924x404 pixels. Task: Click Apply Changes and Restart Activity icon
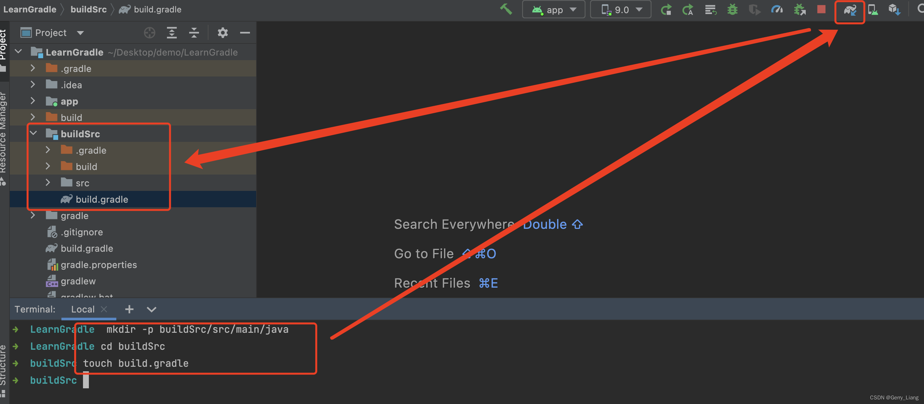(688, 10)
